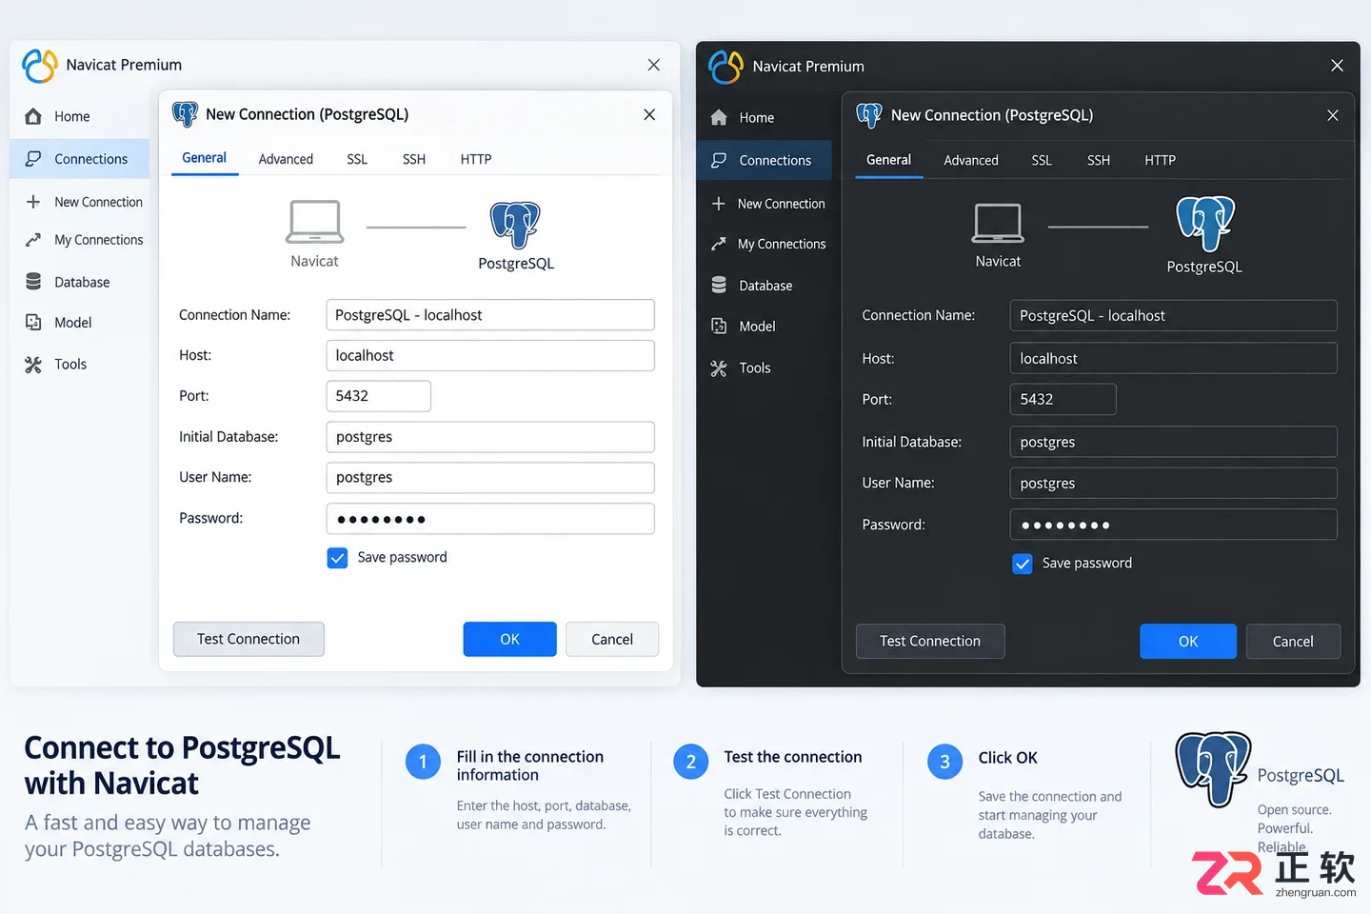1371x914 pixels.
Task: Close the dark New Connection dialog
Action: 1333,115
